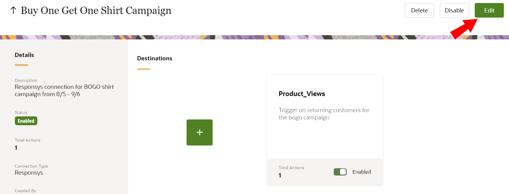Click the Status label in Details
Screen dimensions: 509x194
[21, 112]
